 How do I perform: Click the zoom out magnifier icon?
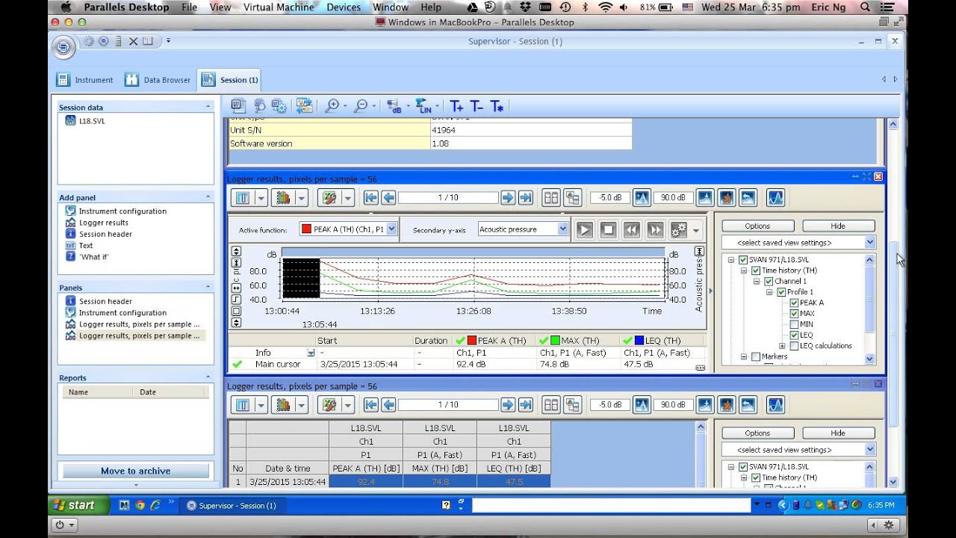tap(361, 106)
